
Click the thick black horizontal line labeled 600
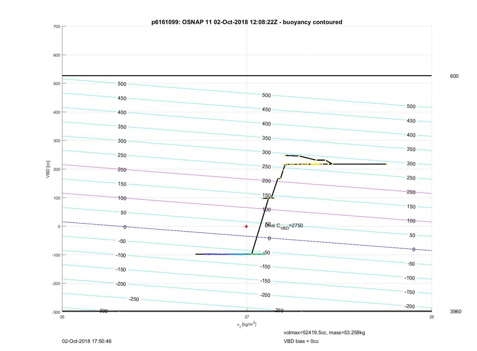pos(247,75)
